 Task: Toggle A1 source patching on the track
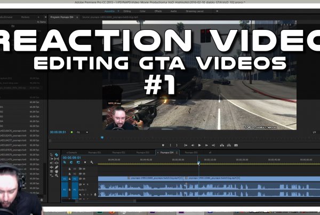65,188
